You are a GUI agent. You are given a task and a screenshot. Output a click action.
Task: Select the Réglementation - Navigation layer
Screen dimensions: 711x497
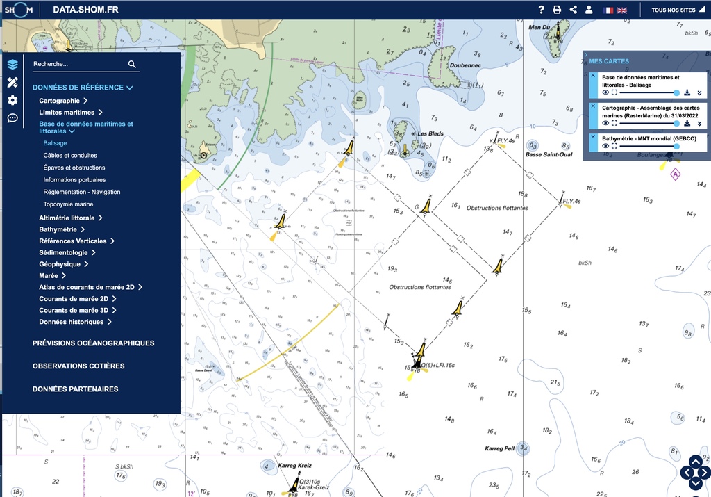pyautogui.click(x=82, y=192)
